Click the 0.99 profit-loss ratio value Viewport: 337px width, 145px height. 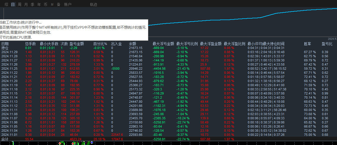[x=325, y=93]
